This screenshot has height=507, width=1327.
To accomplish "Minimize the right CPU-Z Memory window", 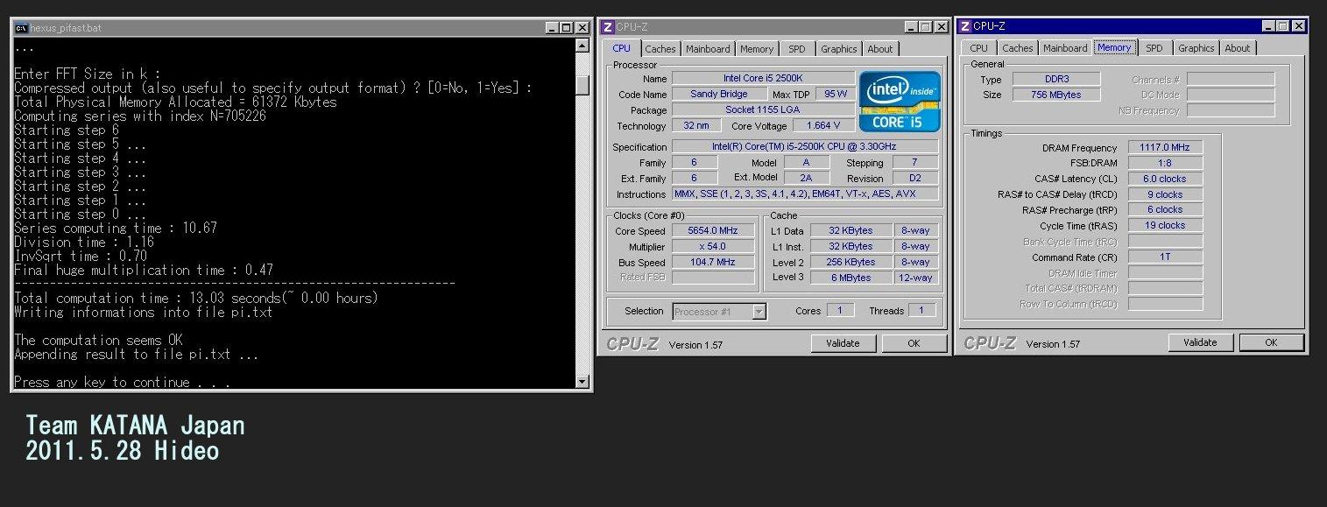I will 1267,26.
